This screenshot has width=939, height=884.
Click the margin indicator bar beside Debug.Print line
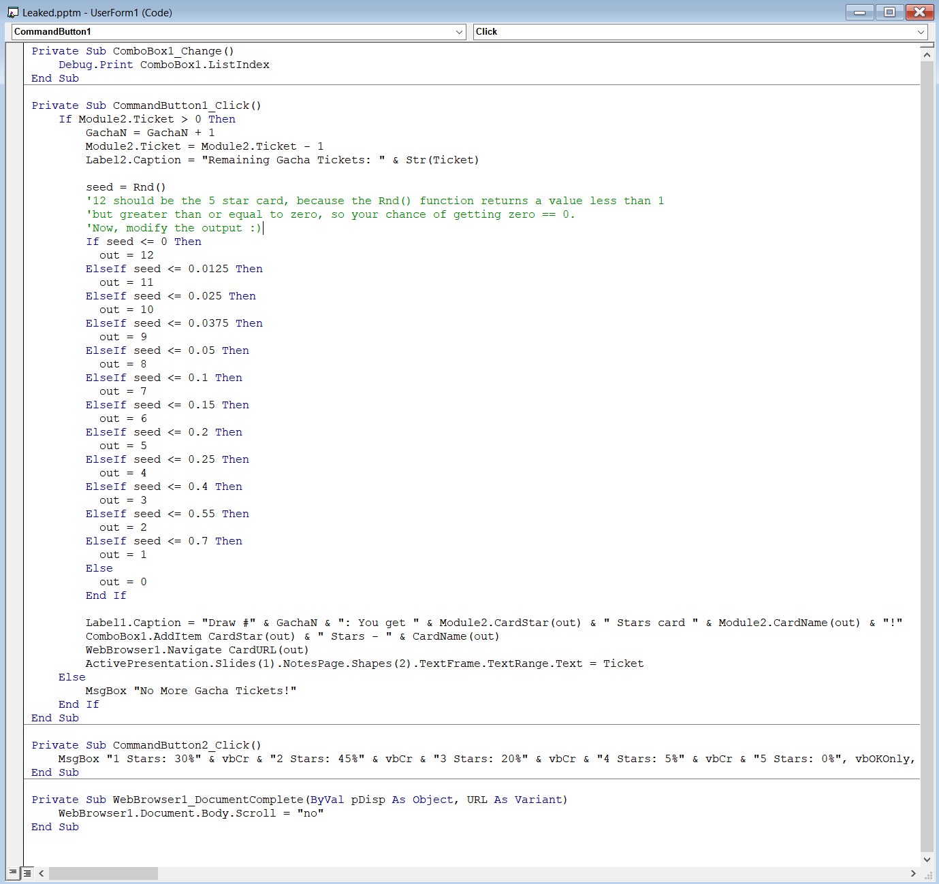15,65
